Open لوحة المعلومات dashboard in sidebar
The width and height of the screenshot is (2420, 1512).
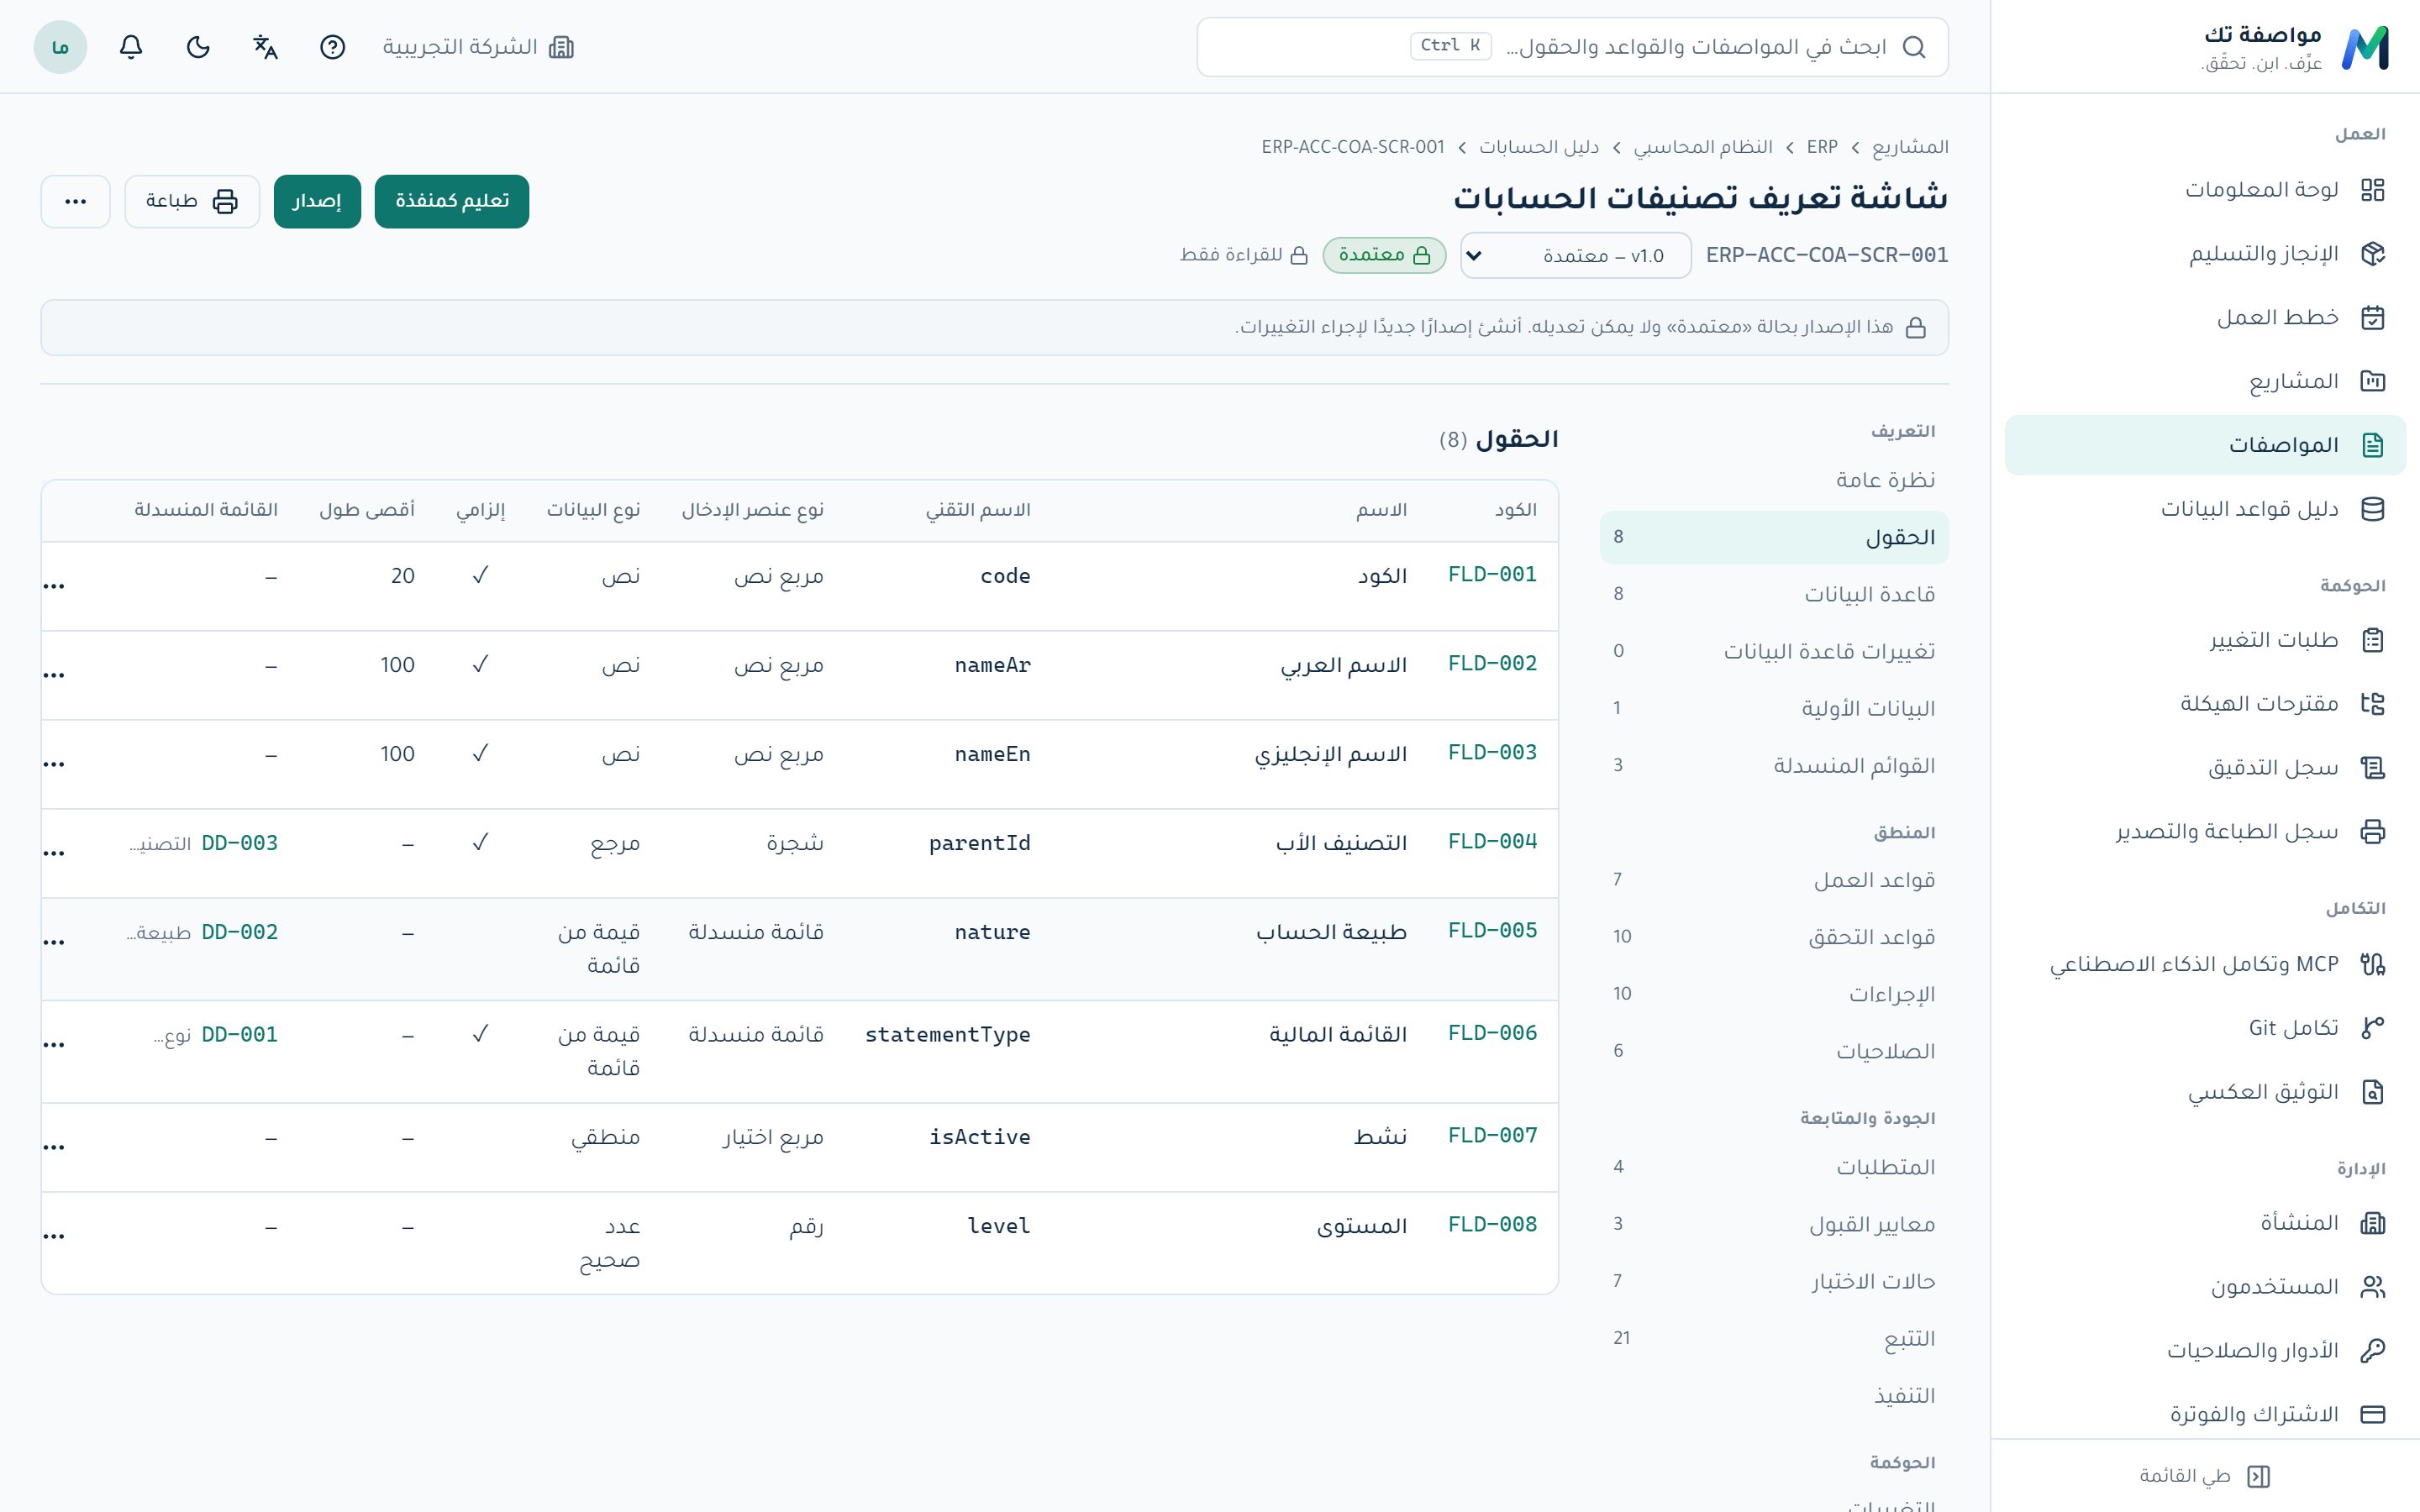2205,190
